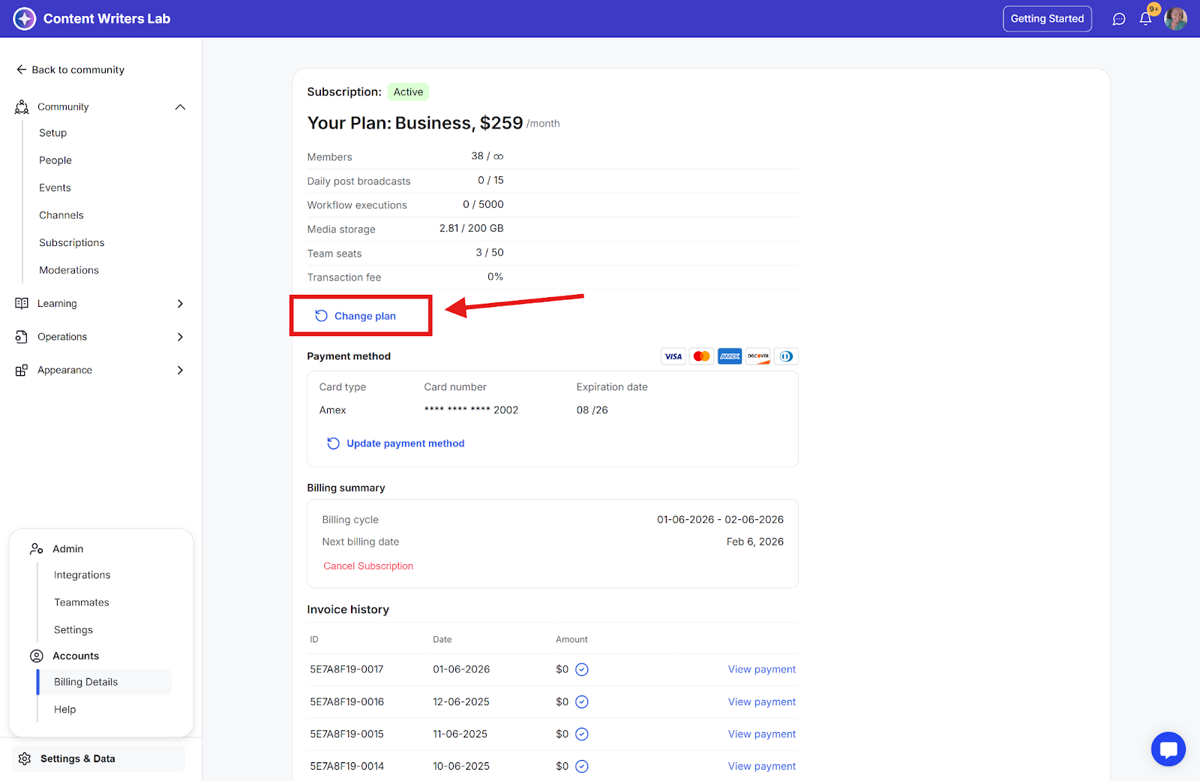The image size is (1200, 781).
Task: Click Cancel Subscription link
Action: [368, 566]
